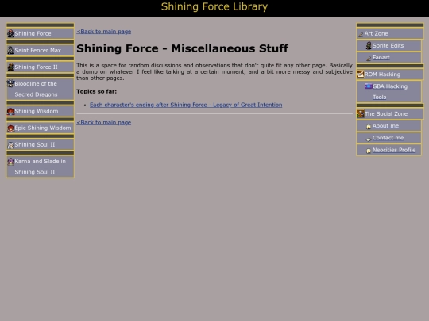Follow the Sprite Edits link
Image resolution: width=429 pixels, height=321 pixels.
coord(388,46)
